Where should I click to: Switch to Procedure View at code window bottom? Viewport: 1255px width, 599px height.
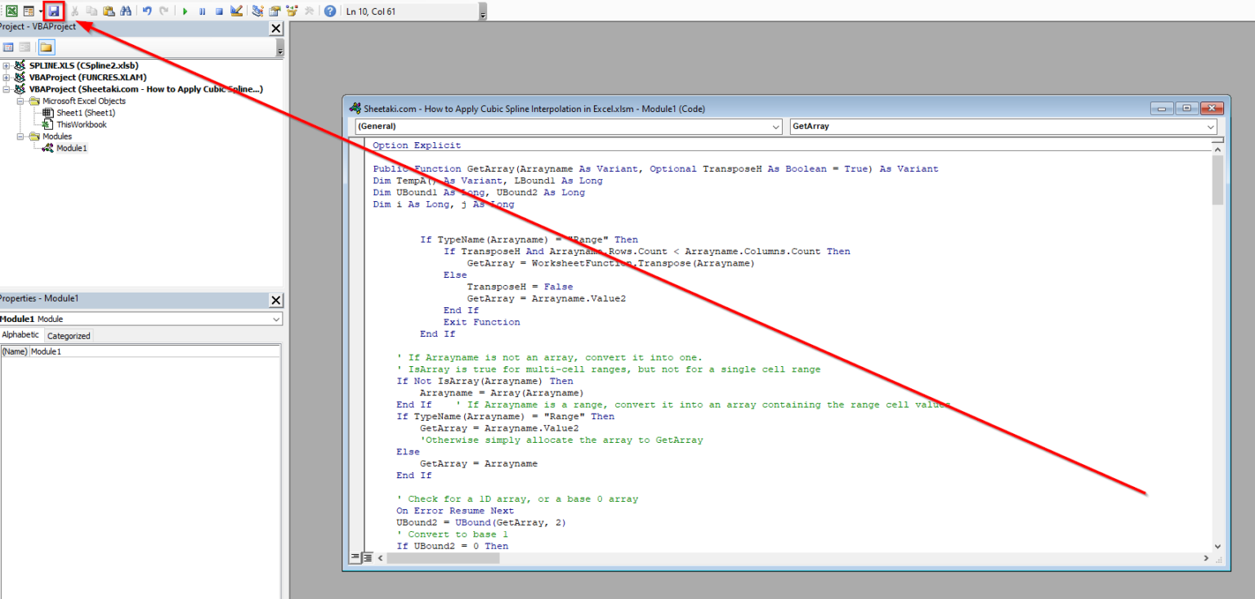click(355, 557)
